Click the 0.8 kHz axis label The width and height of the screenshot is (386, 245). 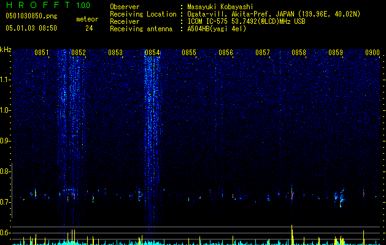coord(6,171)
